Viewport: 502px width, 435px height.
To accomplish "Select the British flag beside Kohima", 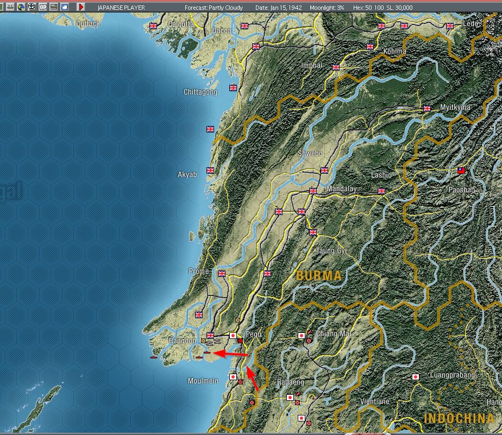I will [x=370, y=47].
